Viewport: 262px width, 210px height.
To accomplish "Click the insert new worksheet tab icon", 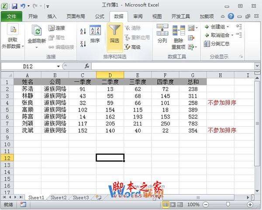I will [x=99, y=198].
